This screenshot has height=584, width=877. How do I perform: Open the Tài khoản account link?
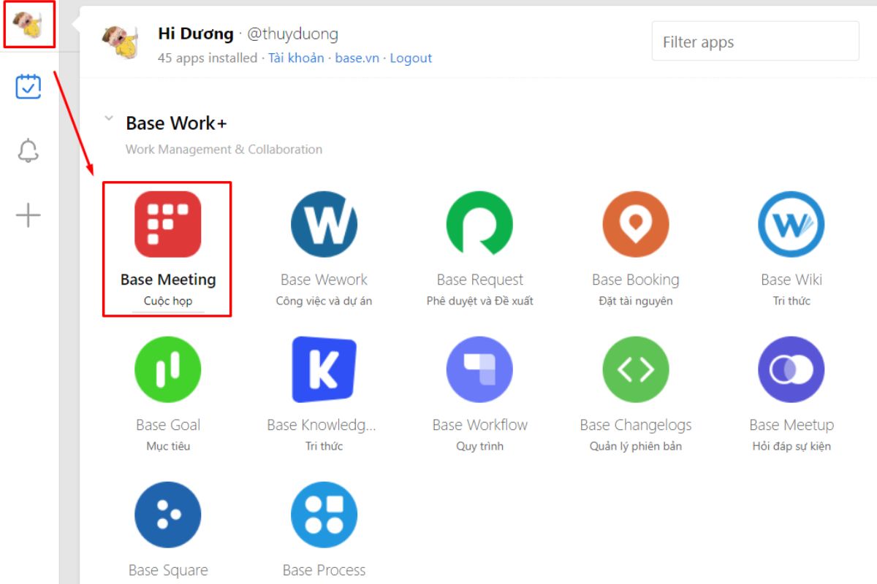[296, 58]
